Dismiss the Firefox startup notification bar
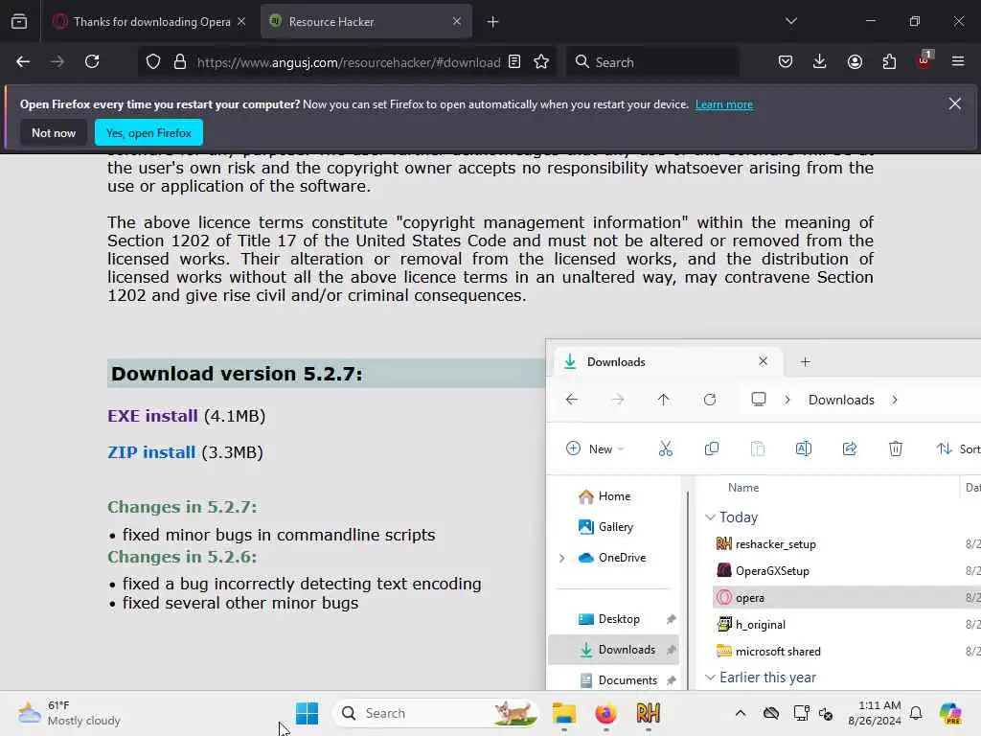Image resolution: width=981 pixels, height=736 pixels. (955, 103)
